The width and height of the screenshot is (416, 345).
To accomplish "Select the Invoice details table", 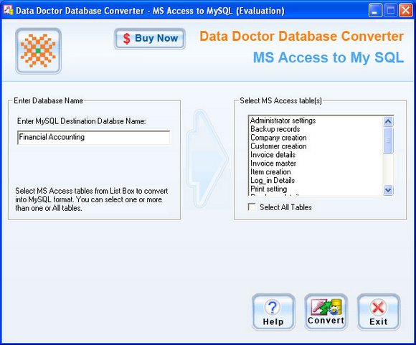I will pos(273,155).
